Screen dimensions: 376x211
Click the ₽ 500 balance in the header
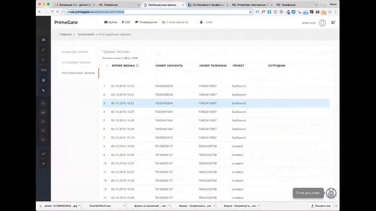coord(126,22)
